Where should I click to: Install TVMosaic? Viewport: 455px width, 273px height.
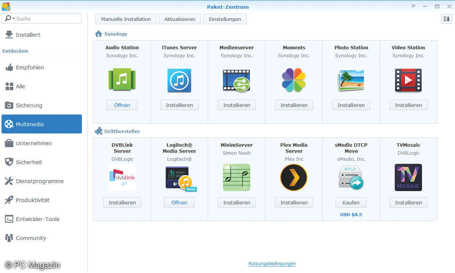408,202
